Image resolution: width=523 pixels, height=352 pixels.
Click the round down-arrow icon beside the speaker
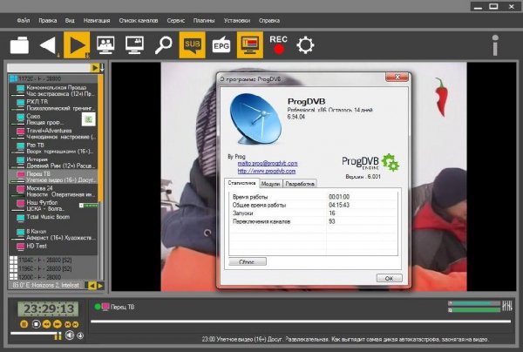click(80, 335)
